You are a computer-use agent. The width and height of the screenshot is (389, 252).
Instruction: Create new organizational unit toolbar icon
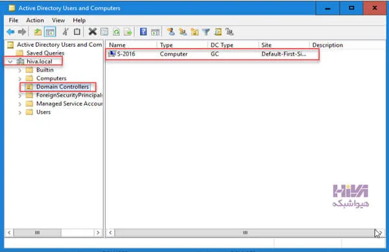click(x=194, y=32)
